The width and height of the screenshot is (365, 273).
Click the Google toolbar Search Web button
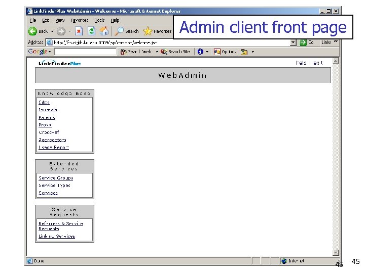[x=136, y=52]
